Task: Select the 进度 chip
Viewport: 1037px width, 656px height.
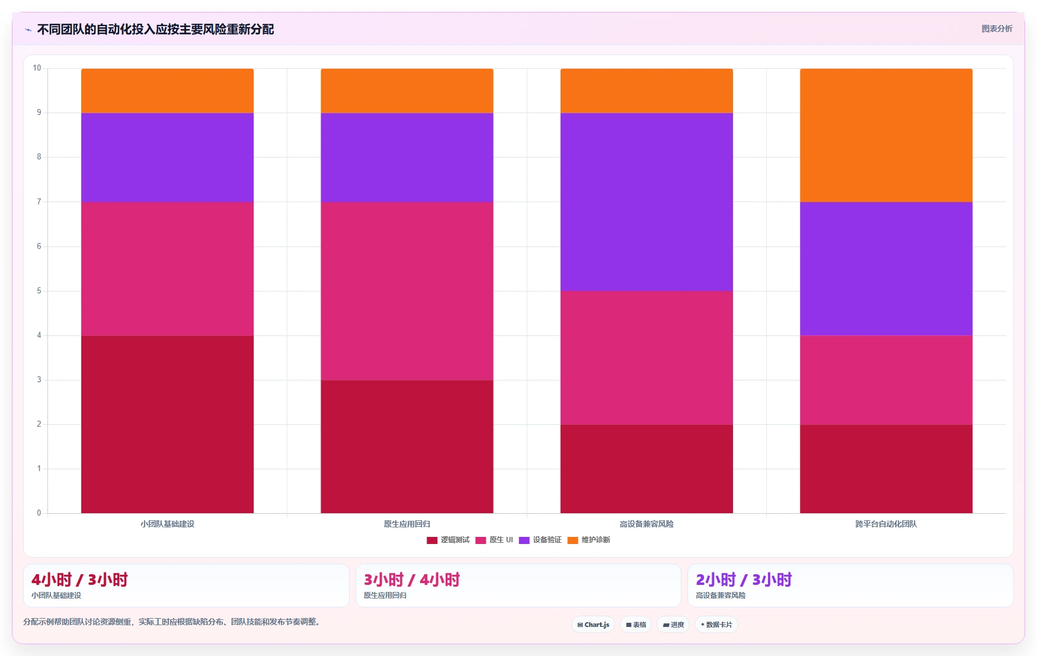Action: point(673,625)
